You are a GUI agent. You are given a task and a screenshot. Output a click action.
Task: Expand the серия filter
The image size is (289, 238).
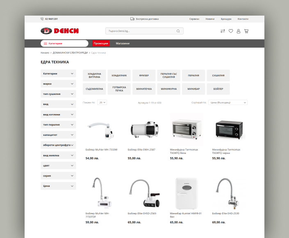(58, 176)
